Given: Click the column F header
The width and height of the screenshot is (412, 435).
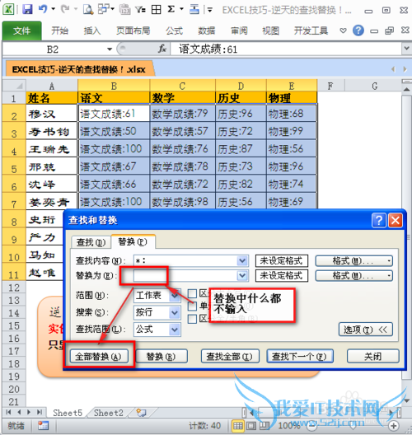Looking at the screenshot, I should click(x=330, y=86).
